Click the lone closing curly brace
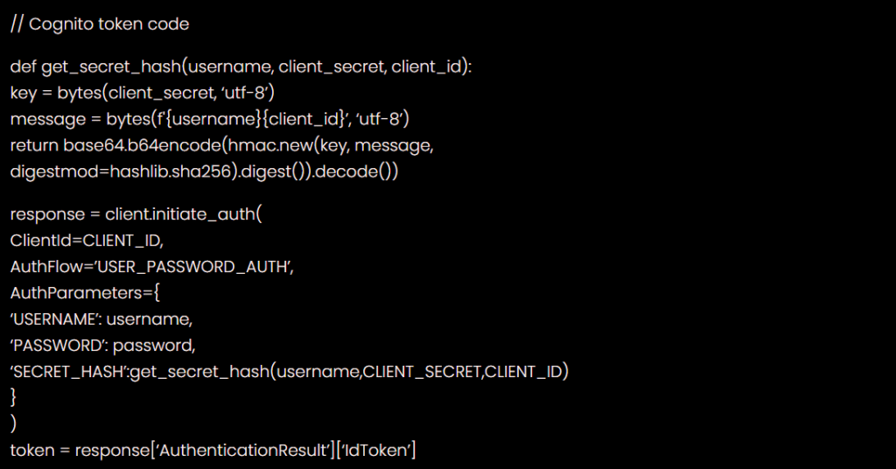Screen dimensions: 896x469 pos(13,398)
